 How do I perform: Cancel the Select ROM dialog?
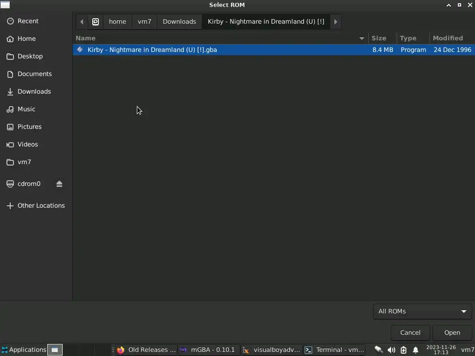click(410, 333)
